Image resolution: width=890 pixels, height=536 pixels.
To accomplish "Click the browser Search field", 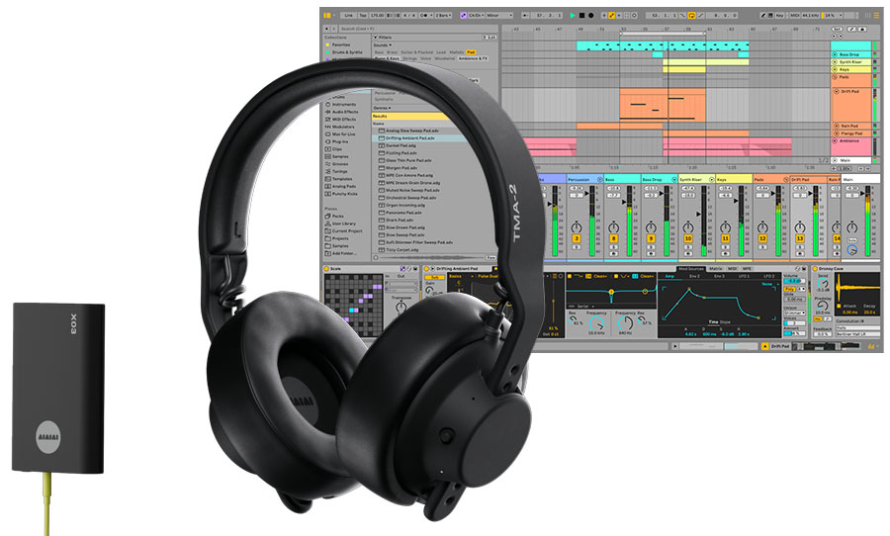I will (x=418, y=29).
